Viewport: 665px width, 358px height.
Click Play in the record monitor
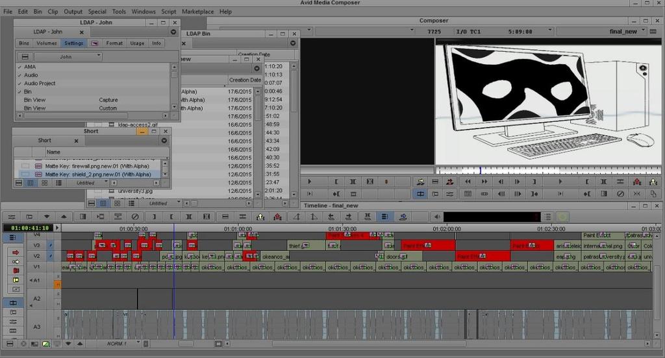pyautogui.click(x=560, y=182)
